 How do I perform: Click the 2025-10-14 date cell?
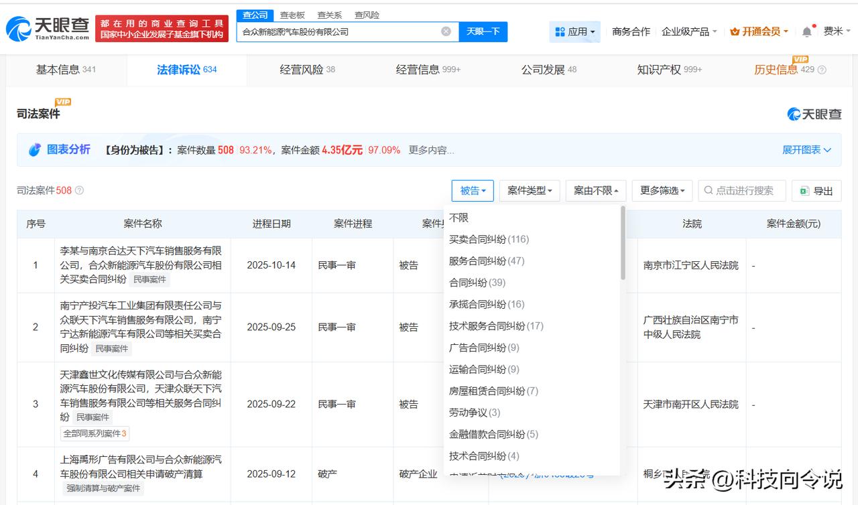[x=271, y=265]
